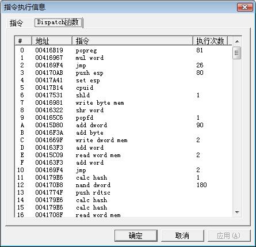Click the 'popreg' instruction cell

pos(86,51)
